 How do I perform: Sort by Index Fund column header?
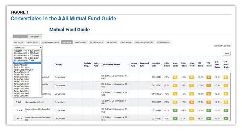(96, 65)
